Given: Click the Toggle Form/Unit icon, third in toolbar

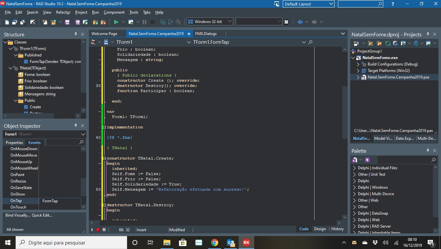Looking at the screenshot, I should (x=22, y=22).
